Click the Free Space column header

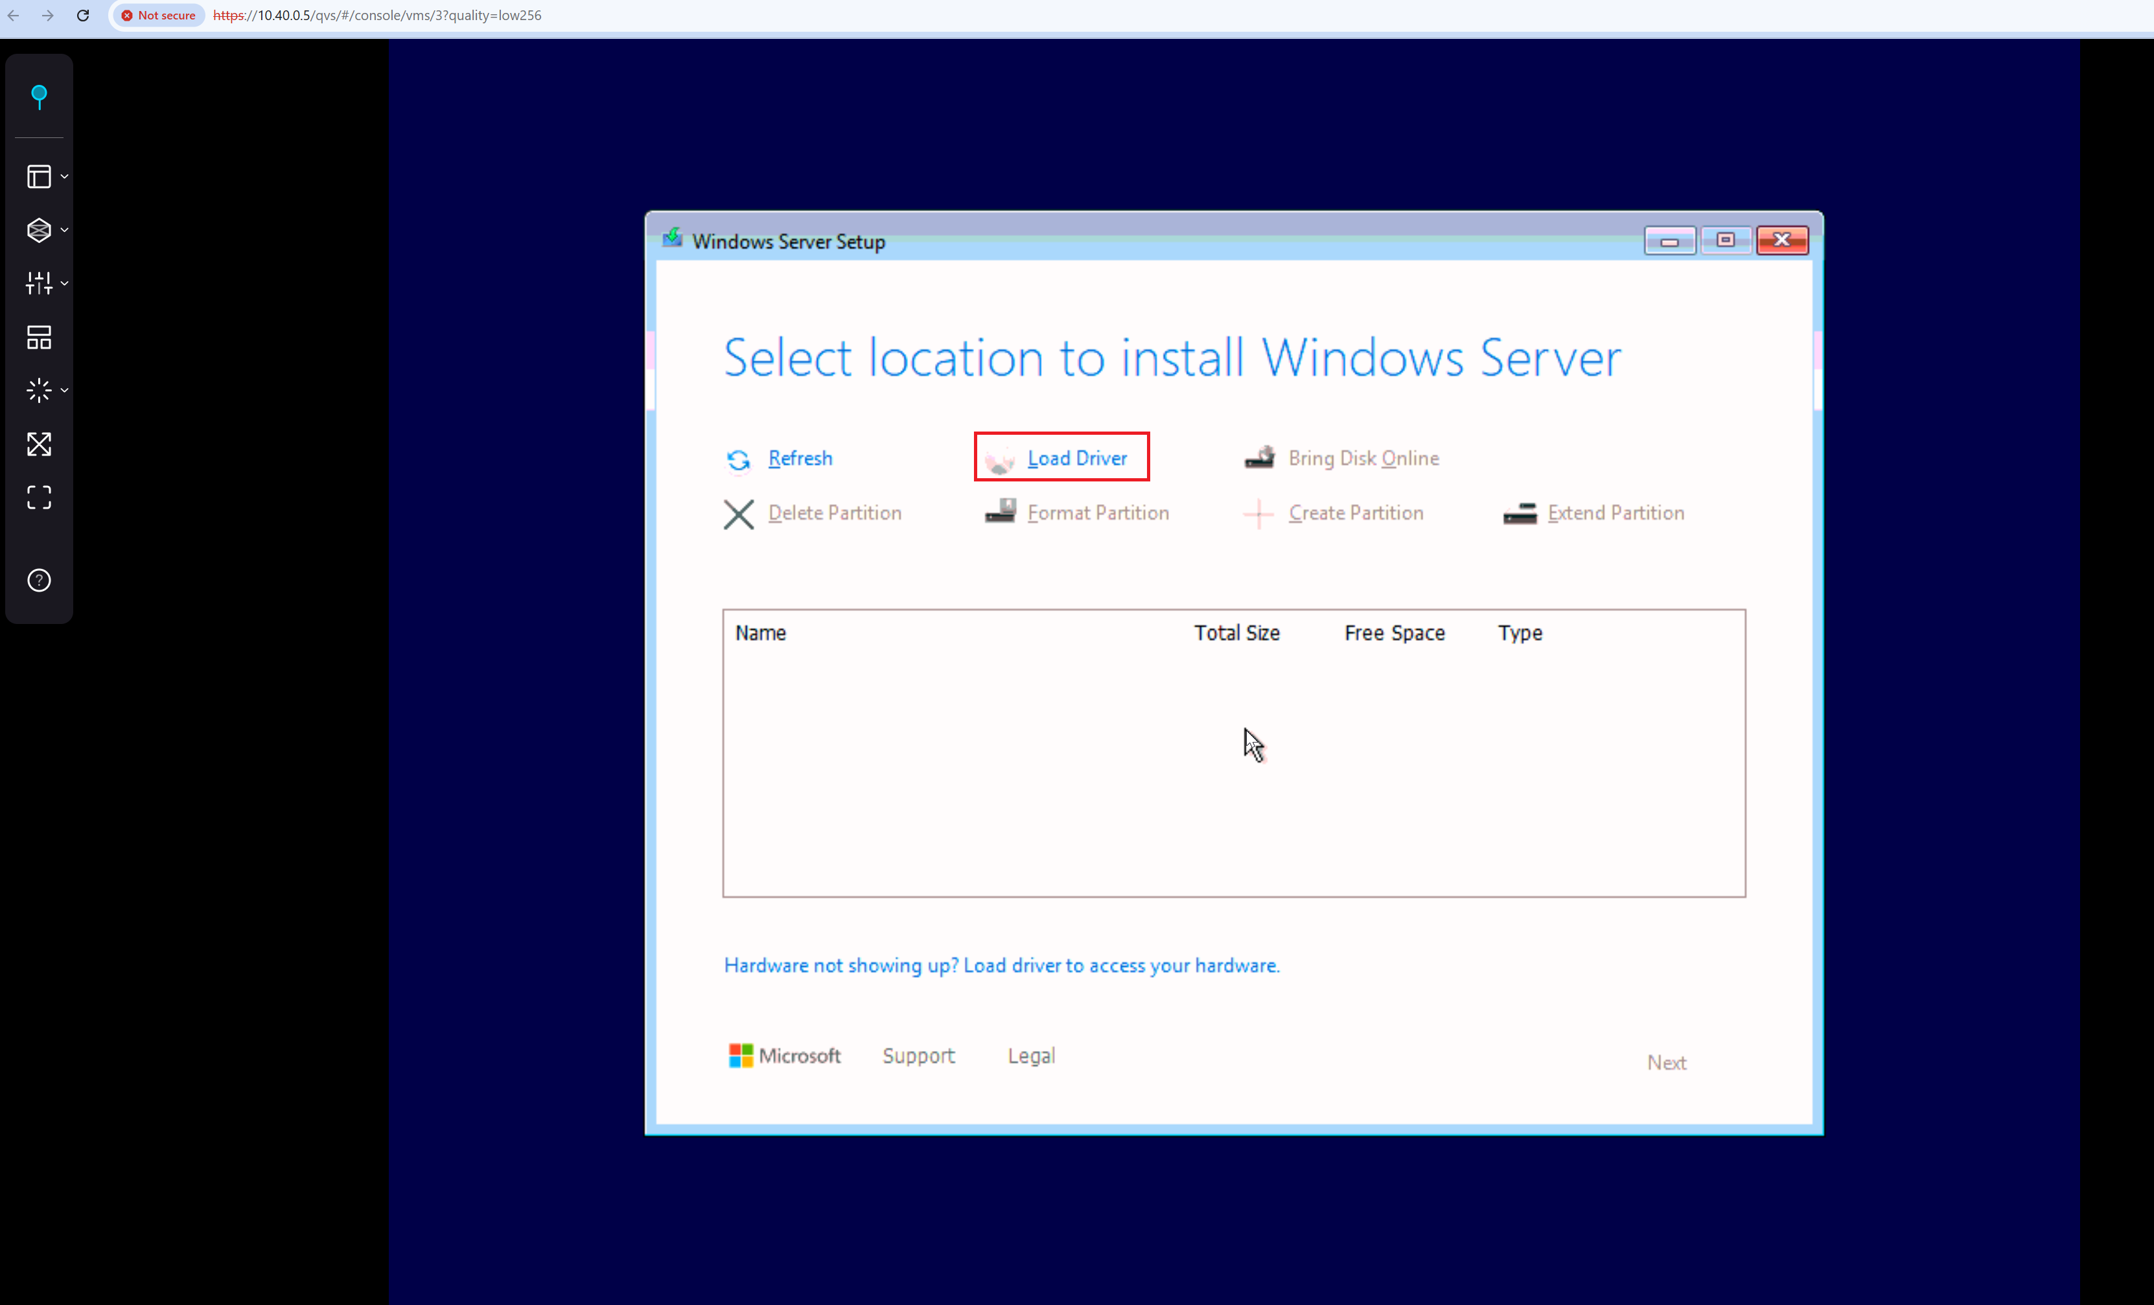[1395, 633]
